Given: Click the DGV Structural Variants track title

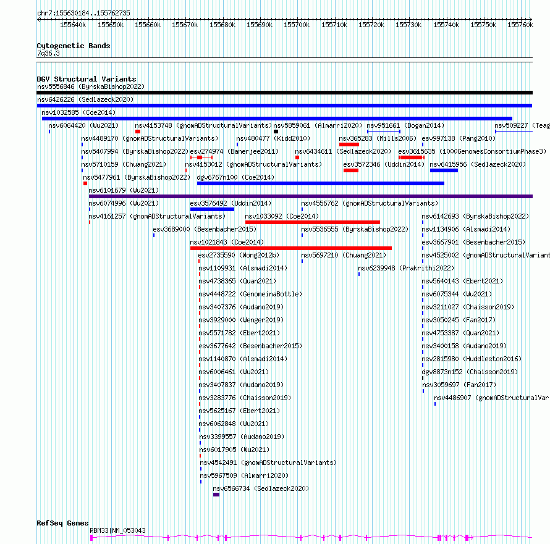Looking at the screenshot, I should pos(87,79).
